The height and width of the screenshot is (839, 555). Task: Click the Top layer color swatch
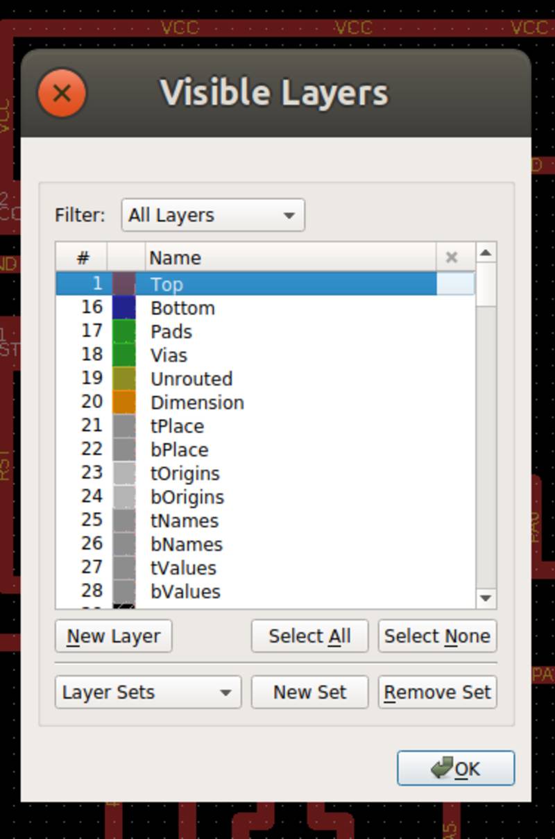[x=125, y=284]
